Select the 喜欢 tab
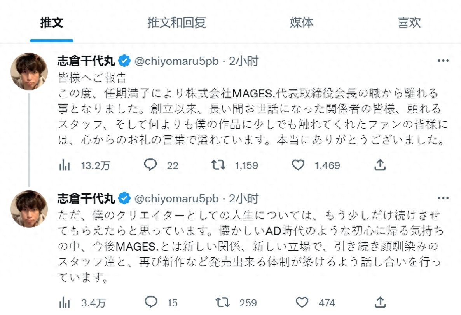Screen dimensions: 461x315 [409, 23]
